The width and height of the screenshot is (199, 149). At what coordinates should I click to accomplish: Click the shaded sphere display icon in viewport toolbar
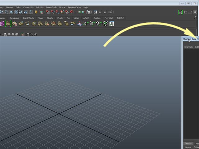point(9,34)
